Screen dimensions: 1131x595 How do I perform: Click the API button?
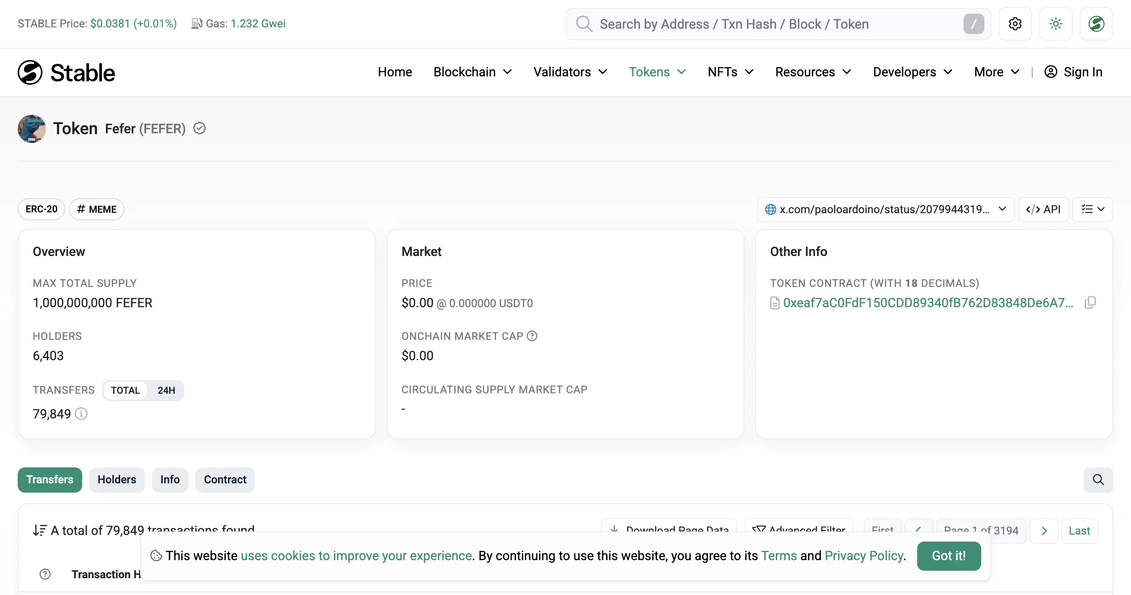click(x=1043, y=209)
